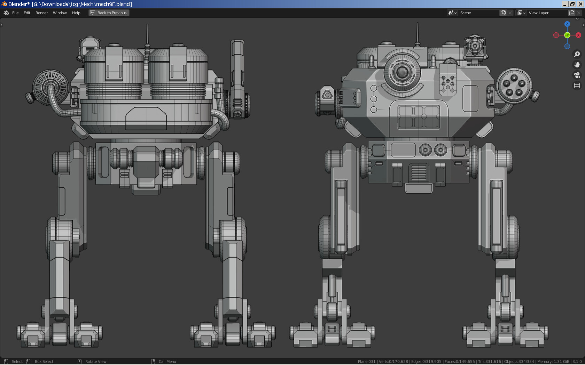Click the green Y axis on the navigation gizmo

(567, 35)
